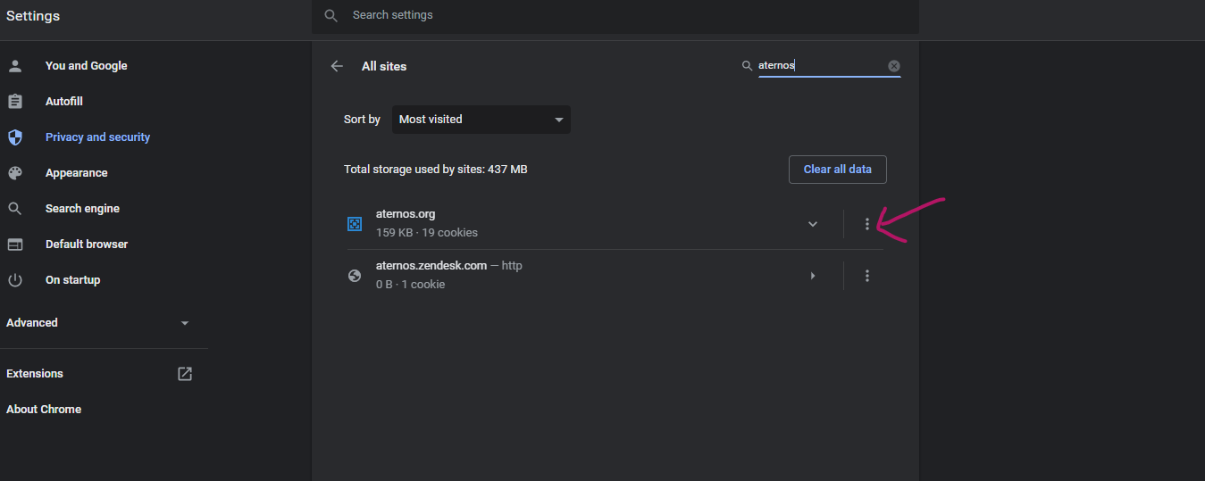The width and height of the screenshot is (1205, 481).
Task: Open Search engine settings section
Action: point(82,209)
